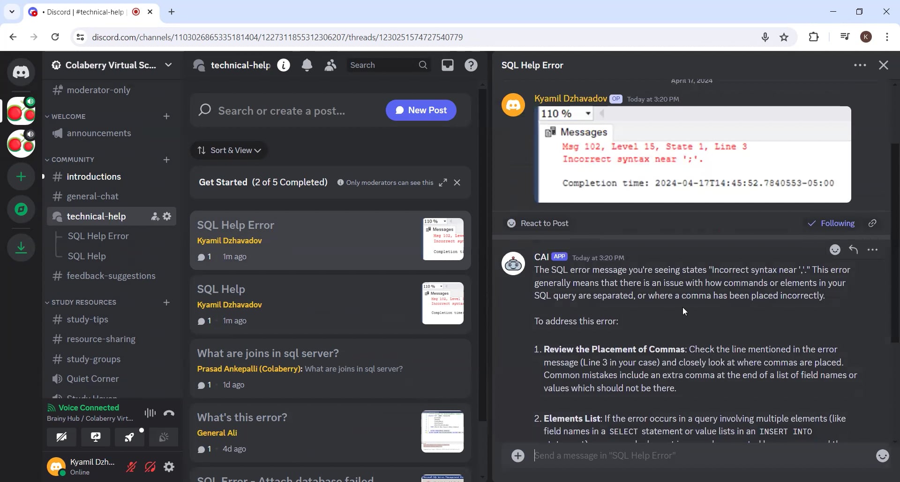Open emoji picker in message box
Viewport: 900px width, 482px height.
883,456
